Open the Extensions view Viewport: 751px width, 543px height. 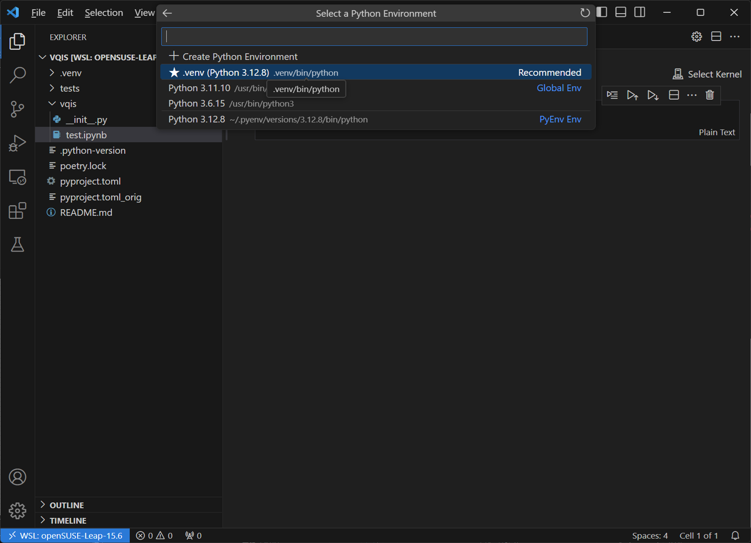point(17,211)
